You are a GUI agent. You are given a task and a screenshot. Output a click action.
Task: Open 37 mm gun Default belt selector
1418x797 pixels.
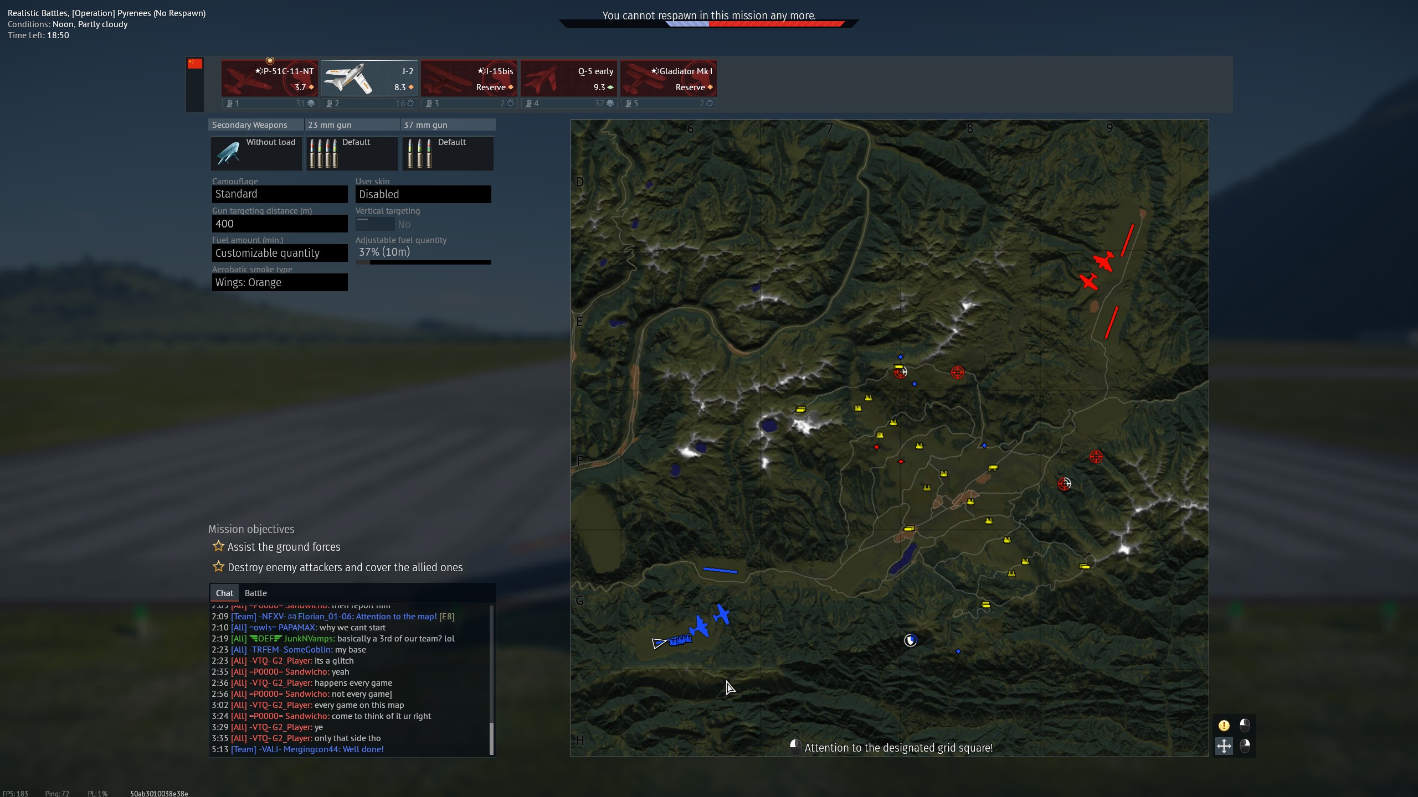tap(448, 153)
